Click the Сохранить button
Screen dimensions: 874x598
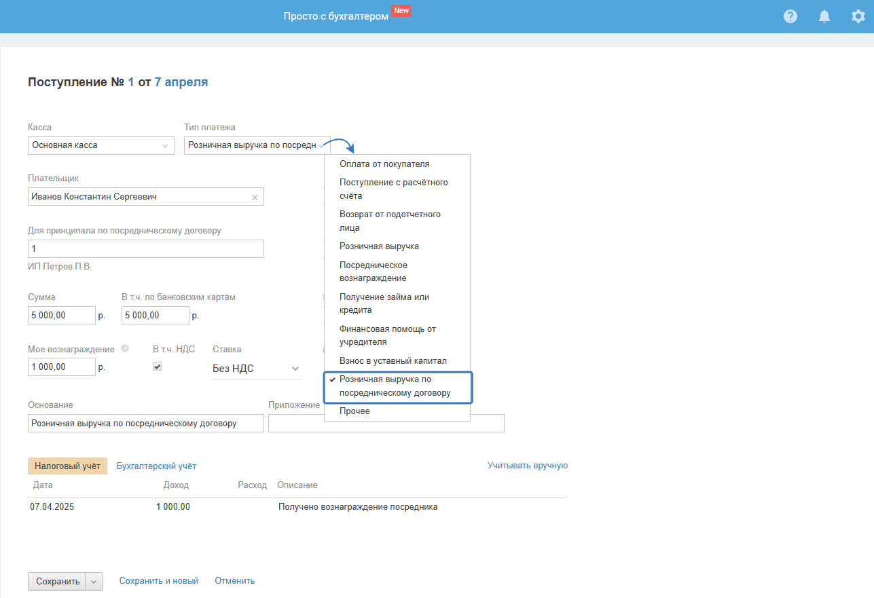pos(57,582)
